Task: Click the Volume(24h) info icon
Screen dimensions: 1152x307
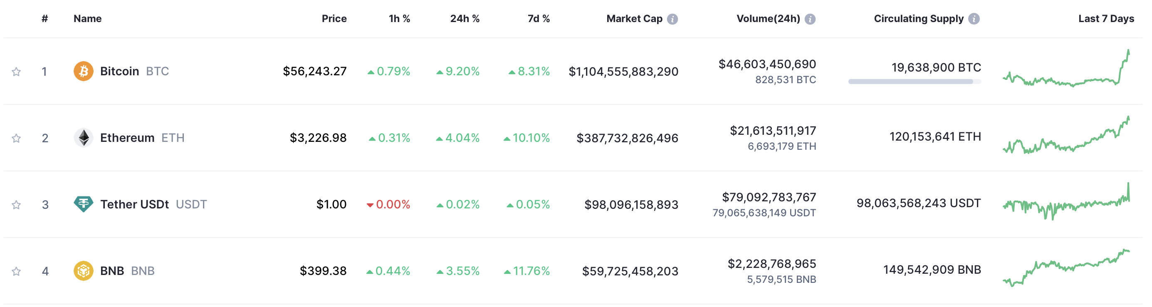Action: coord(810,19)
